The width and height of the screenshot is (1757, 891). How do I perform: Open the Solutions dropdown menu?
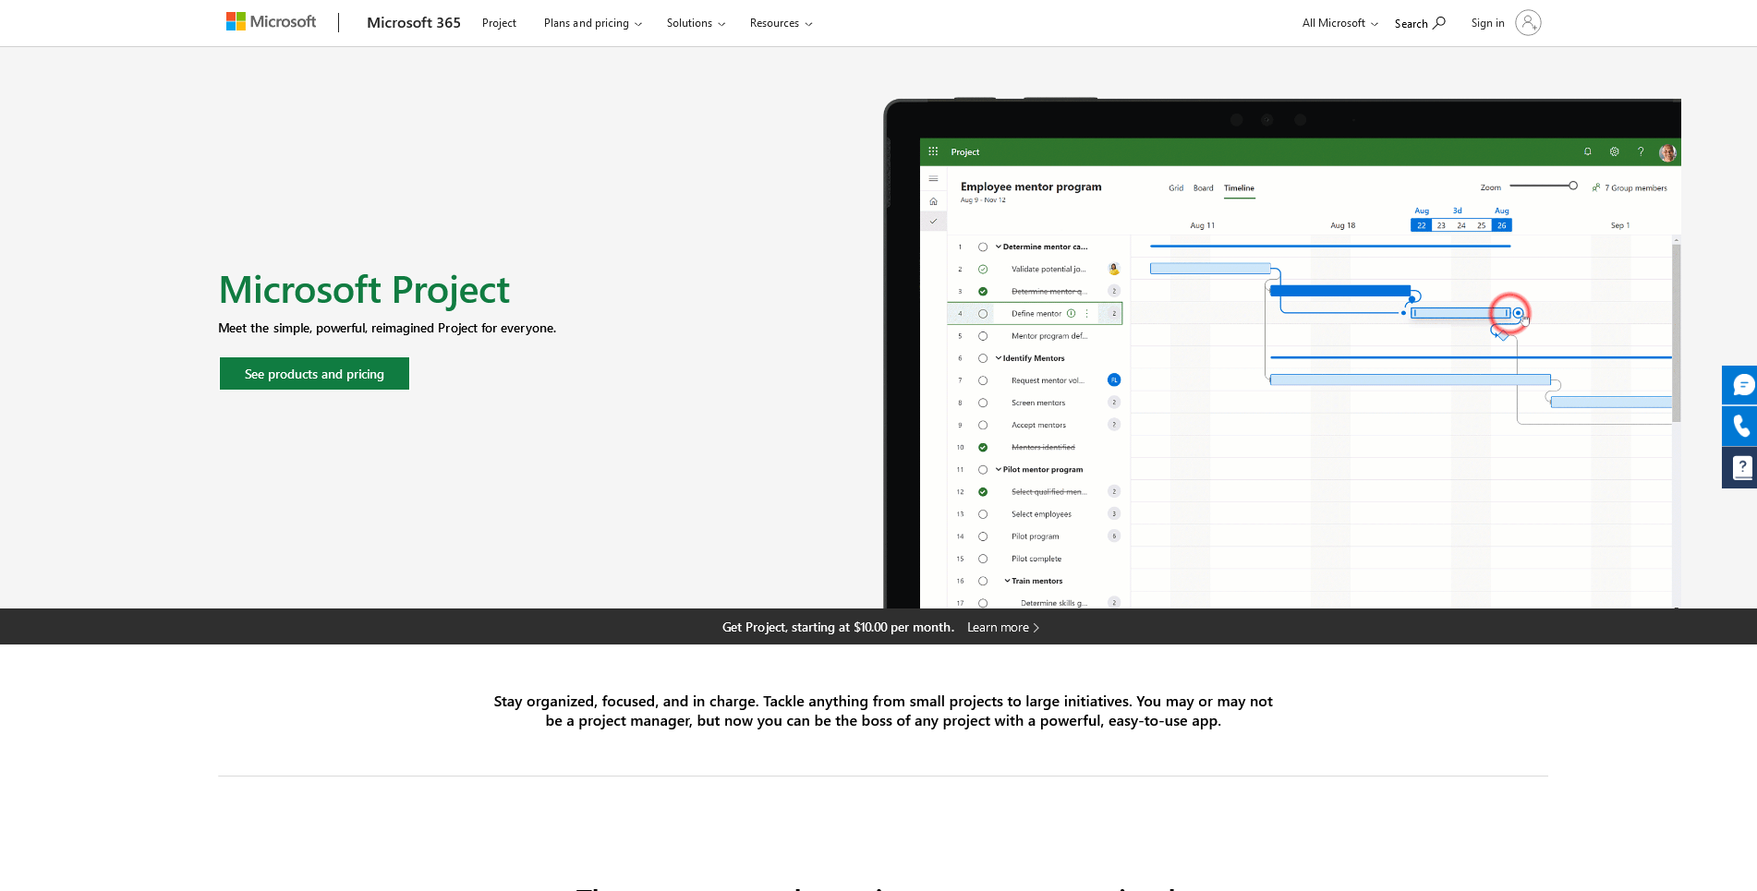point(696,23)
